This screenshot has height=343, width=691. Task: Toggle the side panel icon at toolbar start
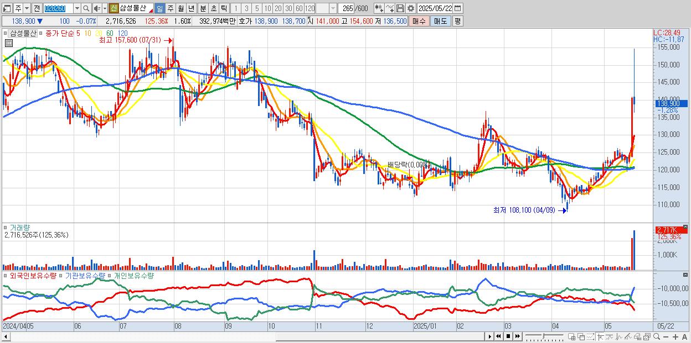[7, 8]
